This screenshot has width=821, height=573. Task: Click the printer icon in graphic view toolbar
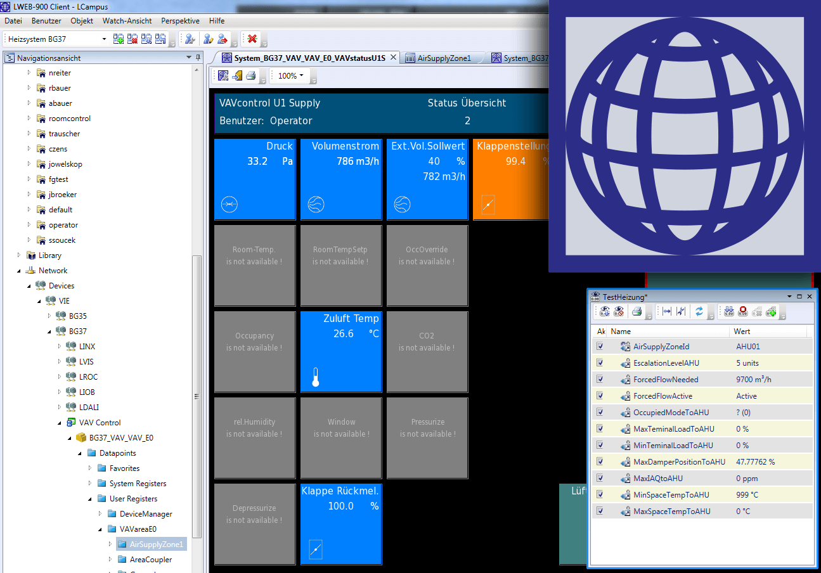click(x=251, y=76)
